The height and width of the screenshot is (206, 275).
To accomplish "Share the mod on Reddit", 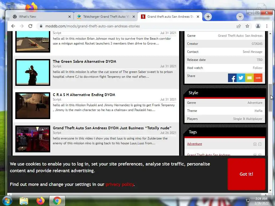I will click(258, 78).
